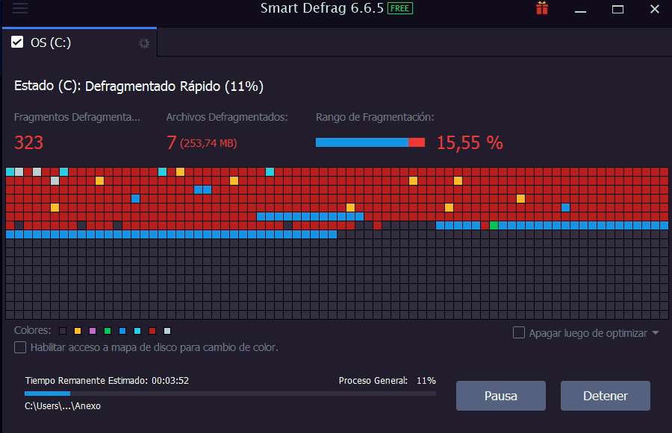Pick the green legend color swatch

coord(108,331)
